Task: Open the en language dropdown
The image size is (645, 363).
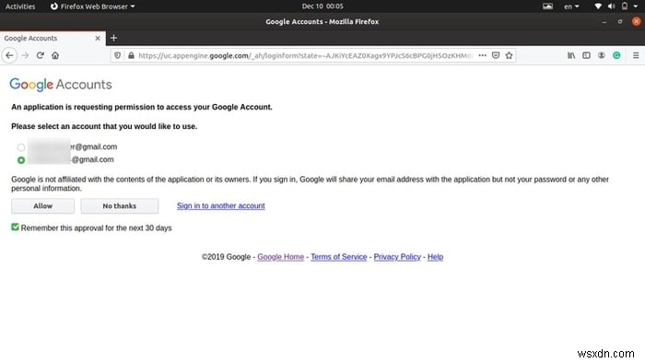Action: [x=571, y=6]
